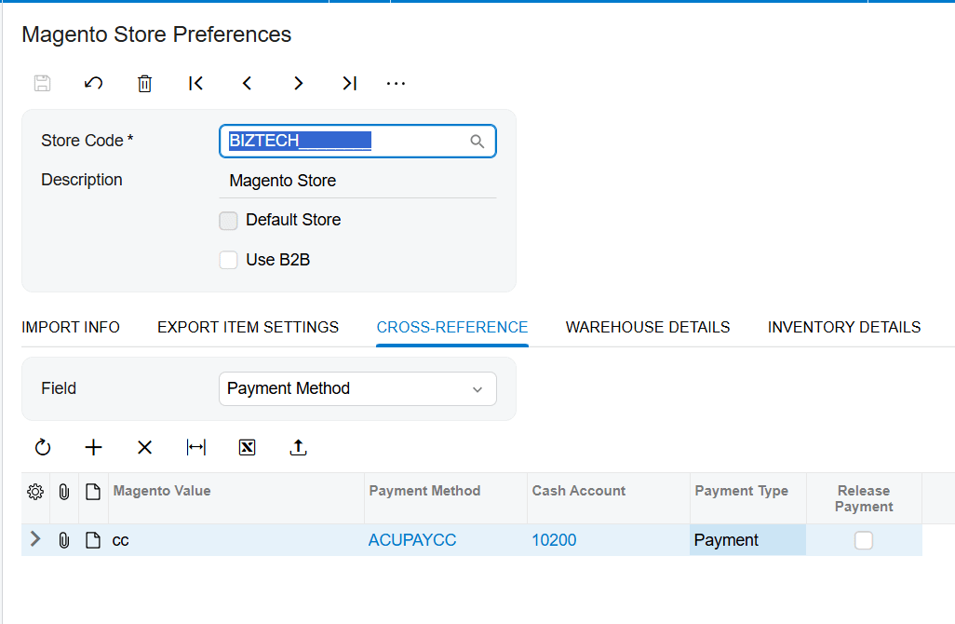The width and height of the screenshot is (955, 624).
Task: Click the Notes column header icon
Action: point(92,492)
